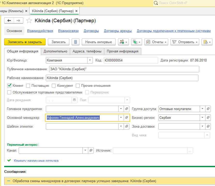The image size is (215, 186).
Task: Click the Источник input field
Action: 150,150
